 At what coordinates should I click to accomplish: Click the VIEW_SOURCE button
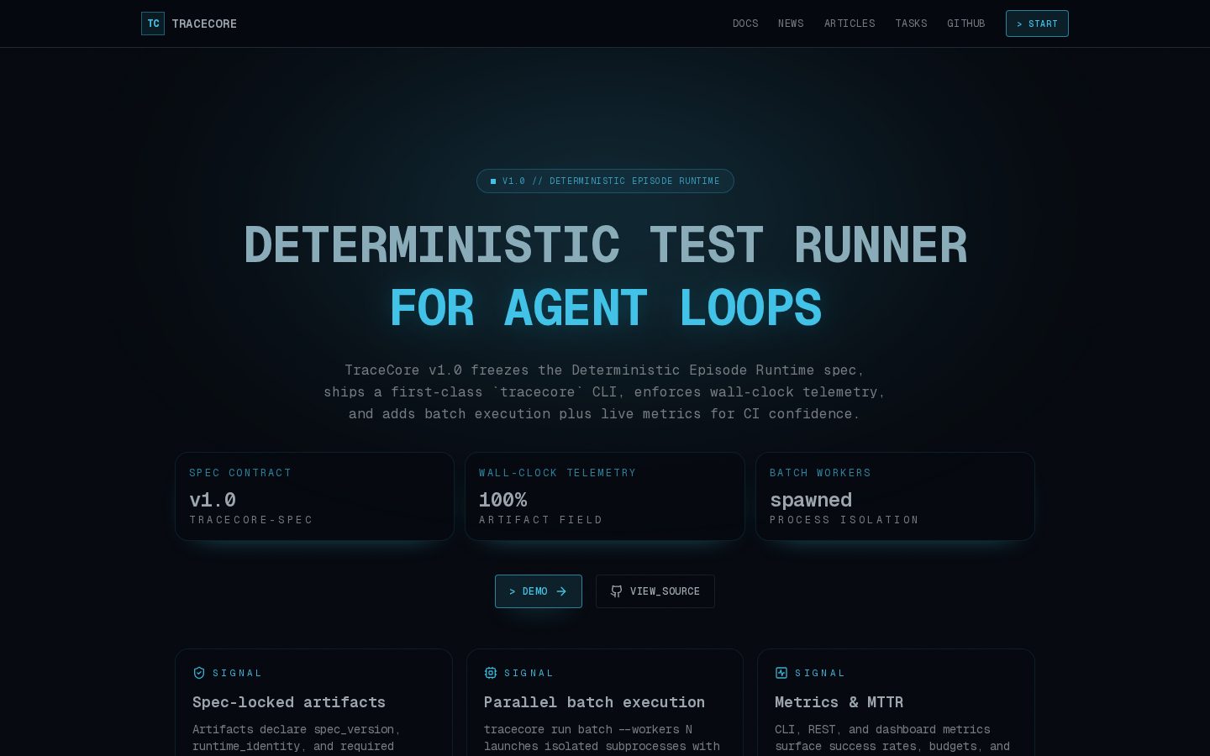tap(655, 591)
